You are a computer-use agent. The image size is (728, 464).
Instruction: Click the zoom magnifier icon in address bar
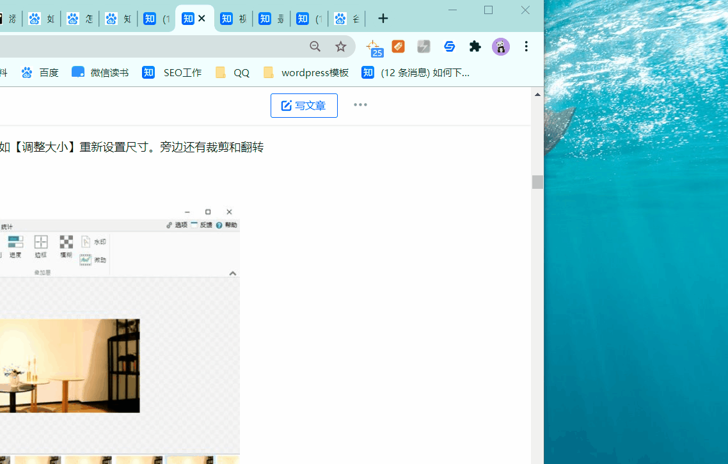(x=315, y=47)
